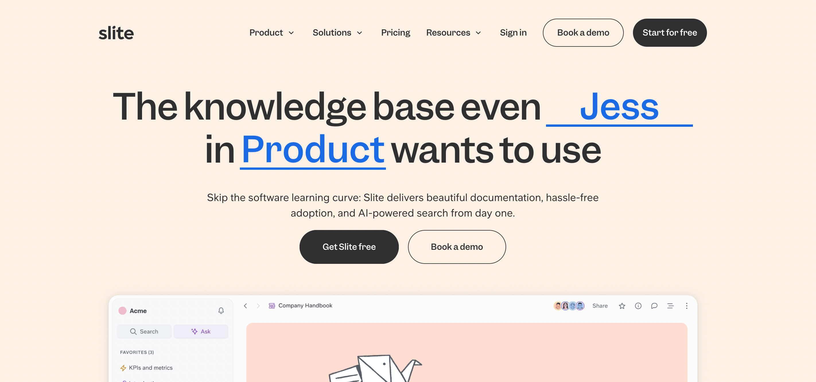Open the Search box in sidebar
This screenshot has width=816, height=382.
144,331
